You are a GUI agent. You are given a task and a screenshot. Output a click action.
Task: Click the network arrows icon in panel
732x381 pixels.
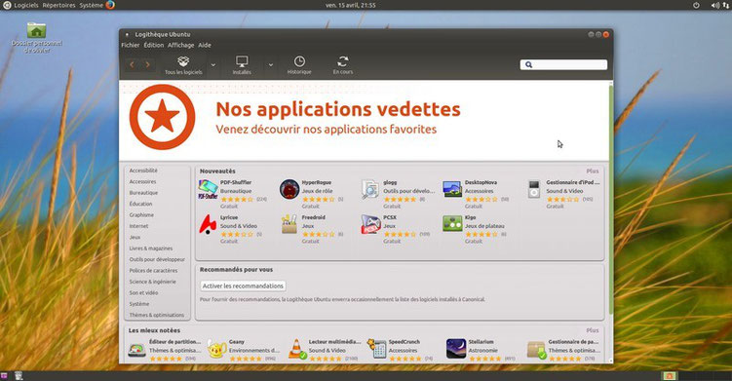(726, 5)
